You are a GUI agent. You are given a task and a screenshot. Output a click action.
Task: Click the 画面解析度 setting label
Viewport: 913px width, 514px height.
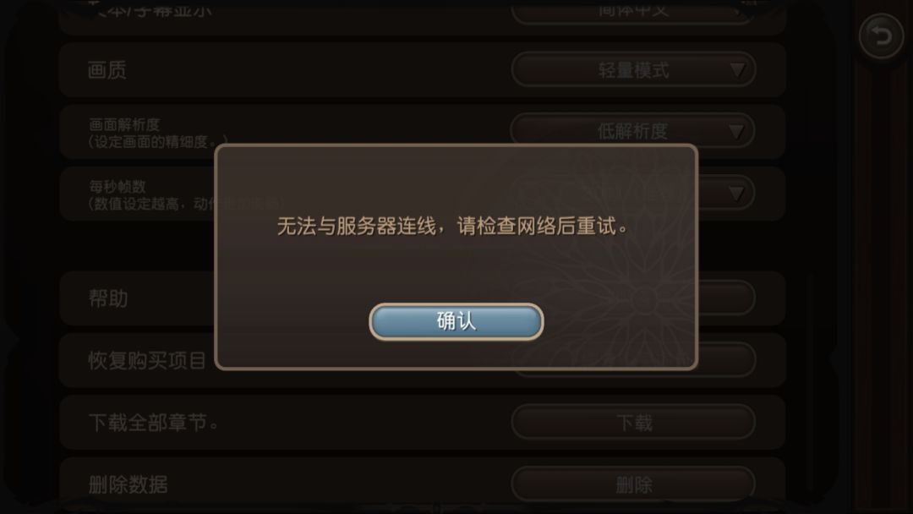point(124,124)
